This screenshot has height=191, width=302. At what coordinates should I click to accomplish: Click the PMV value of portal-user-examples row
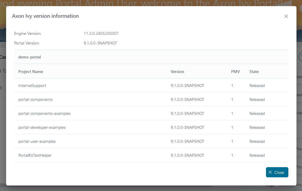coord(232,142)
